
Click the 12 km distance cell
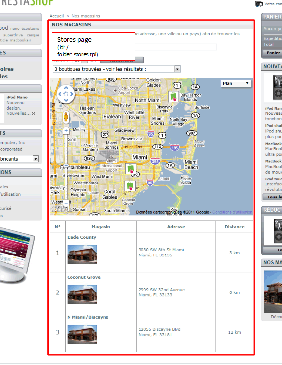point(235,332)
